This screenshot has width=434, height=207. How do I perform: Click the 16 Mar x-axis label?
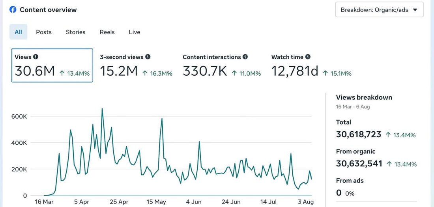(44, 202)
